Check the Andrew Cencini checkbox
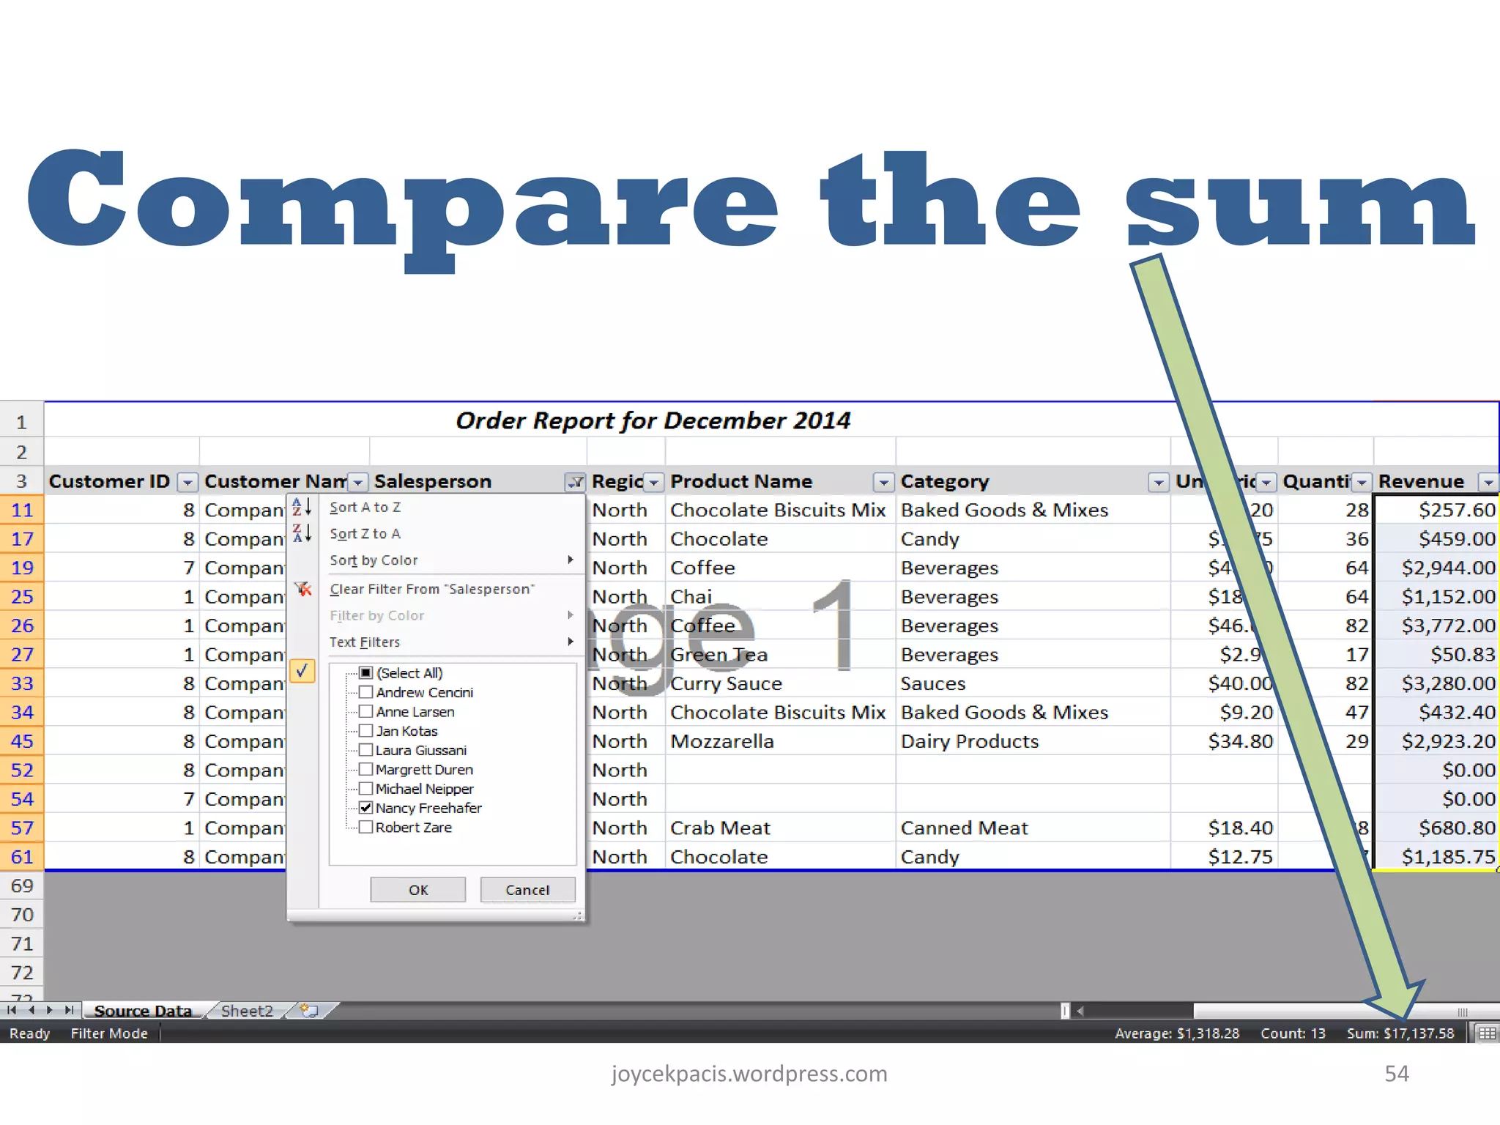Image resolution: width=1500 pixels, height=1125 pixels. pos(366,692)
